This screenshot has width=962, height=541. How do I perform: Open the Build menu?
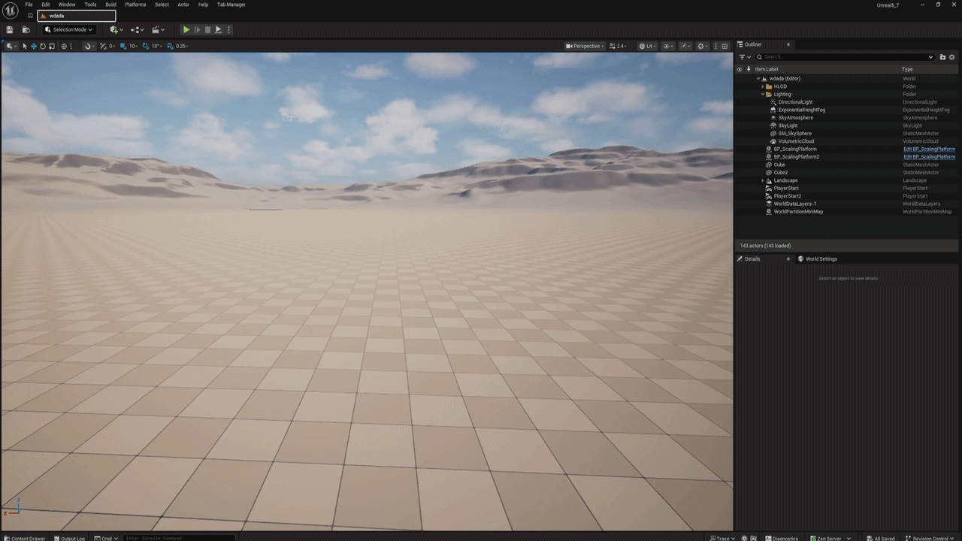point(110,5)
